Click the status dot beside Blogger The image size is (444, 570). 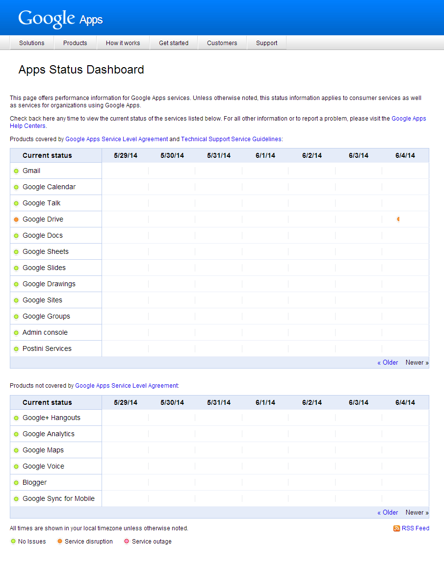pos(16,483)
